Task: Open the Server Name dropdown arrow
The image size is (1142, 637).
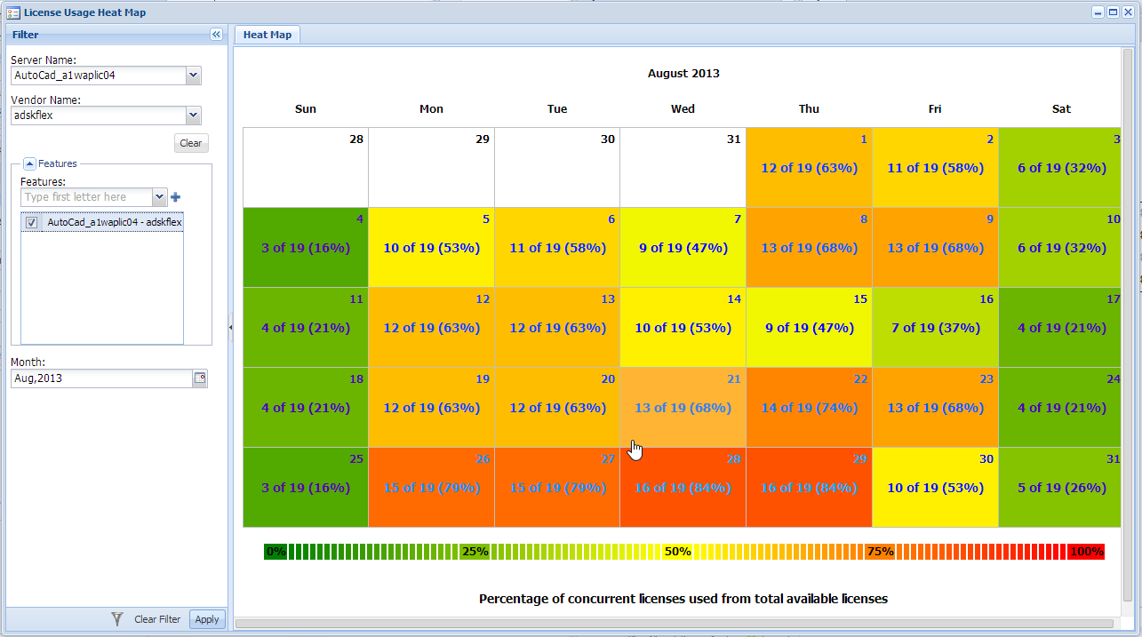Action: coord(194,76)
